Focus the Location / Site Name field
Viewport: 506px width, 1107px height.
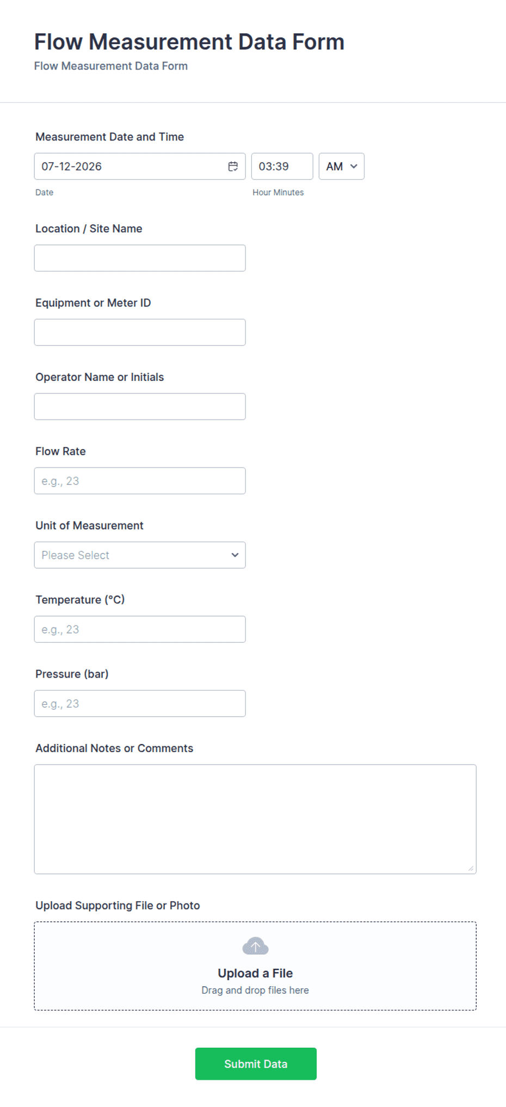coord(140,258)
